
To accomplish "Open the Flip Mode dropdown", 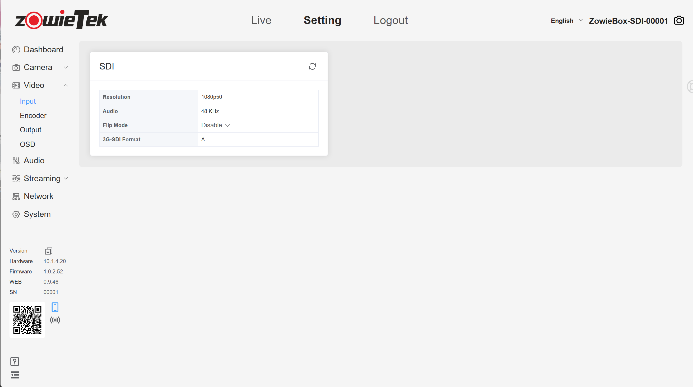I will pyautogui.click(x=215, y=125).
